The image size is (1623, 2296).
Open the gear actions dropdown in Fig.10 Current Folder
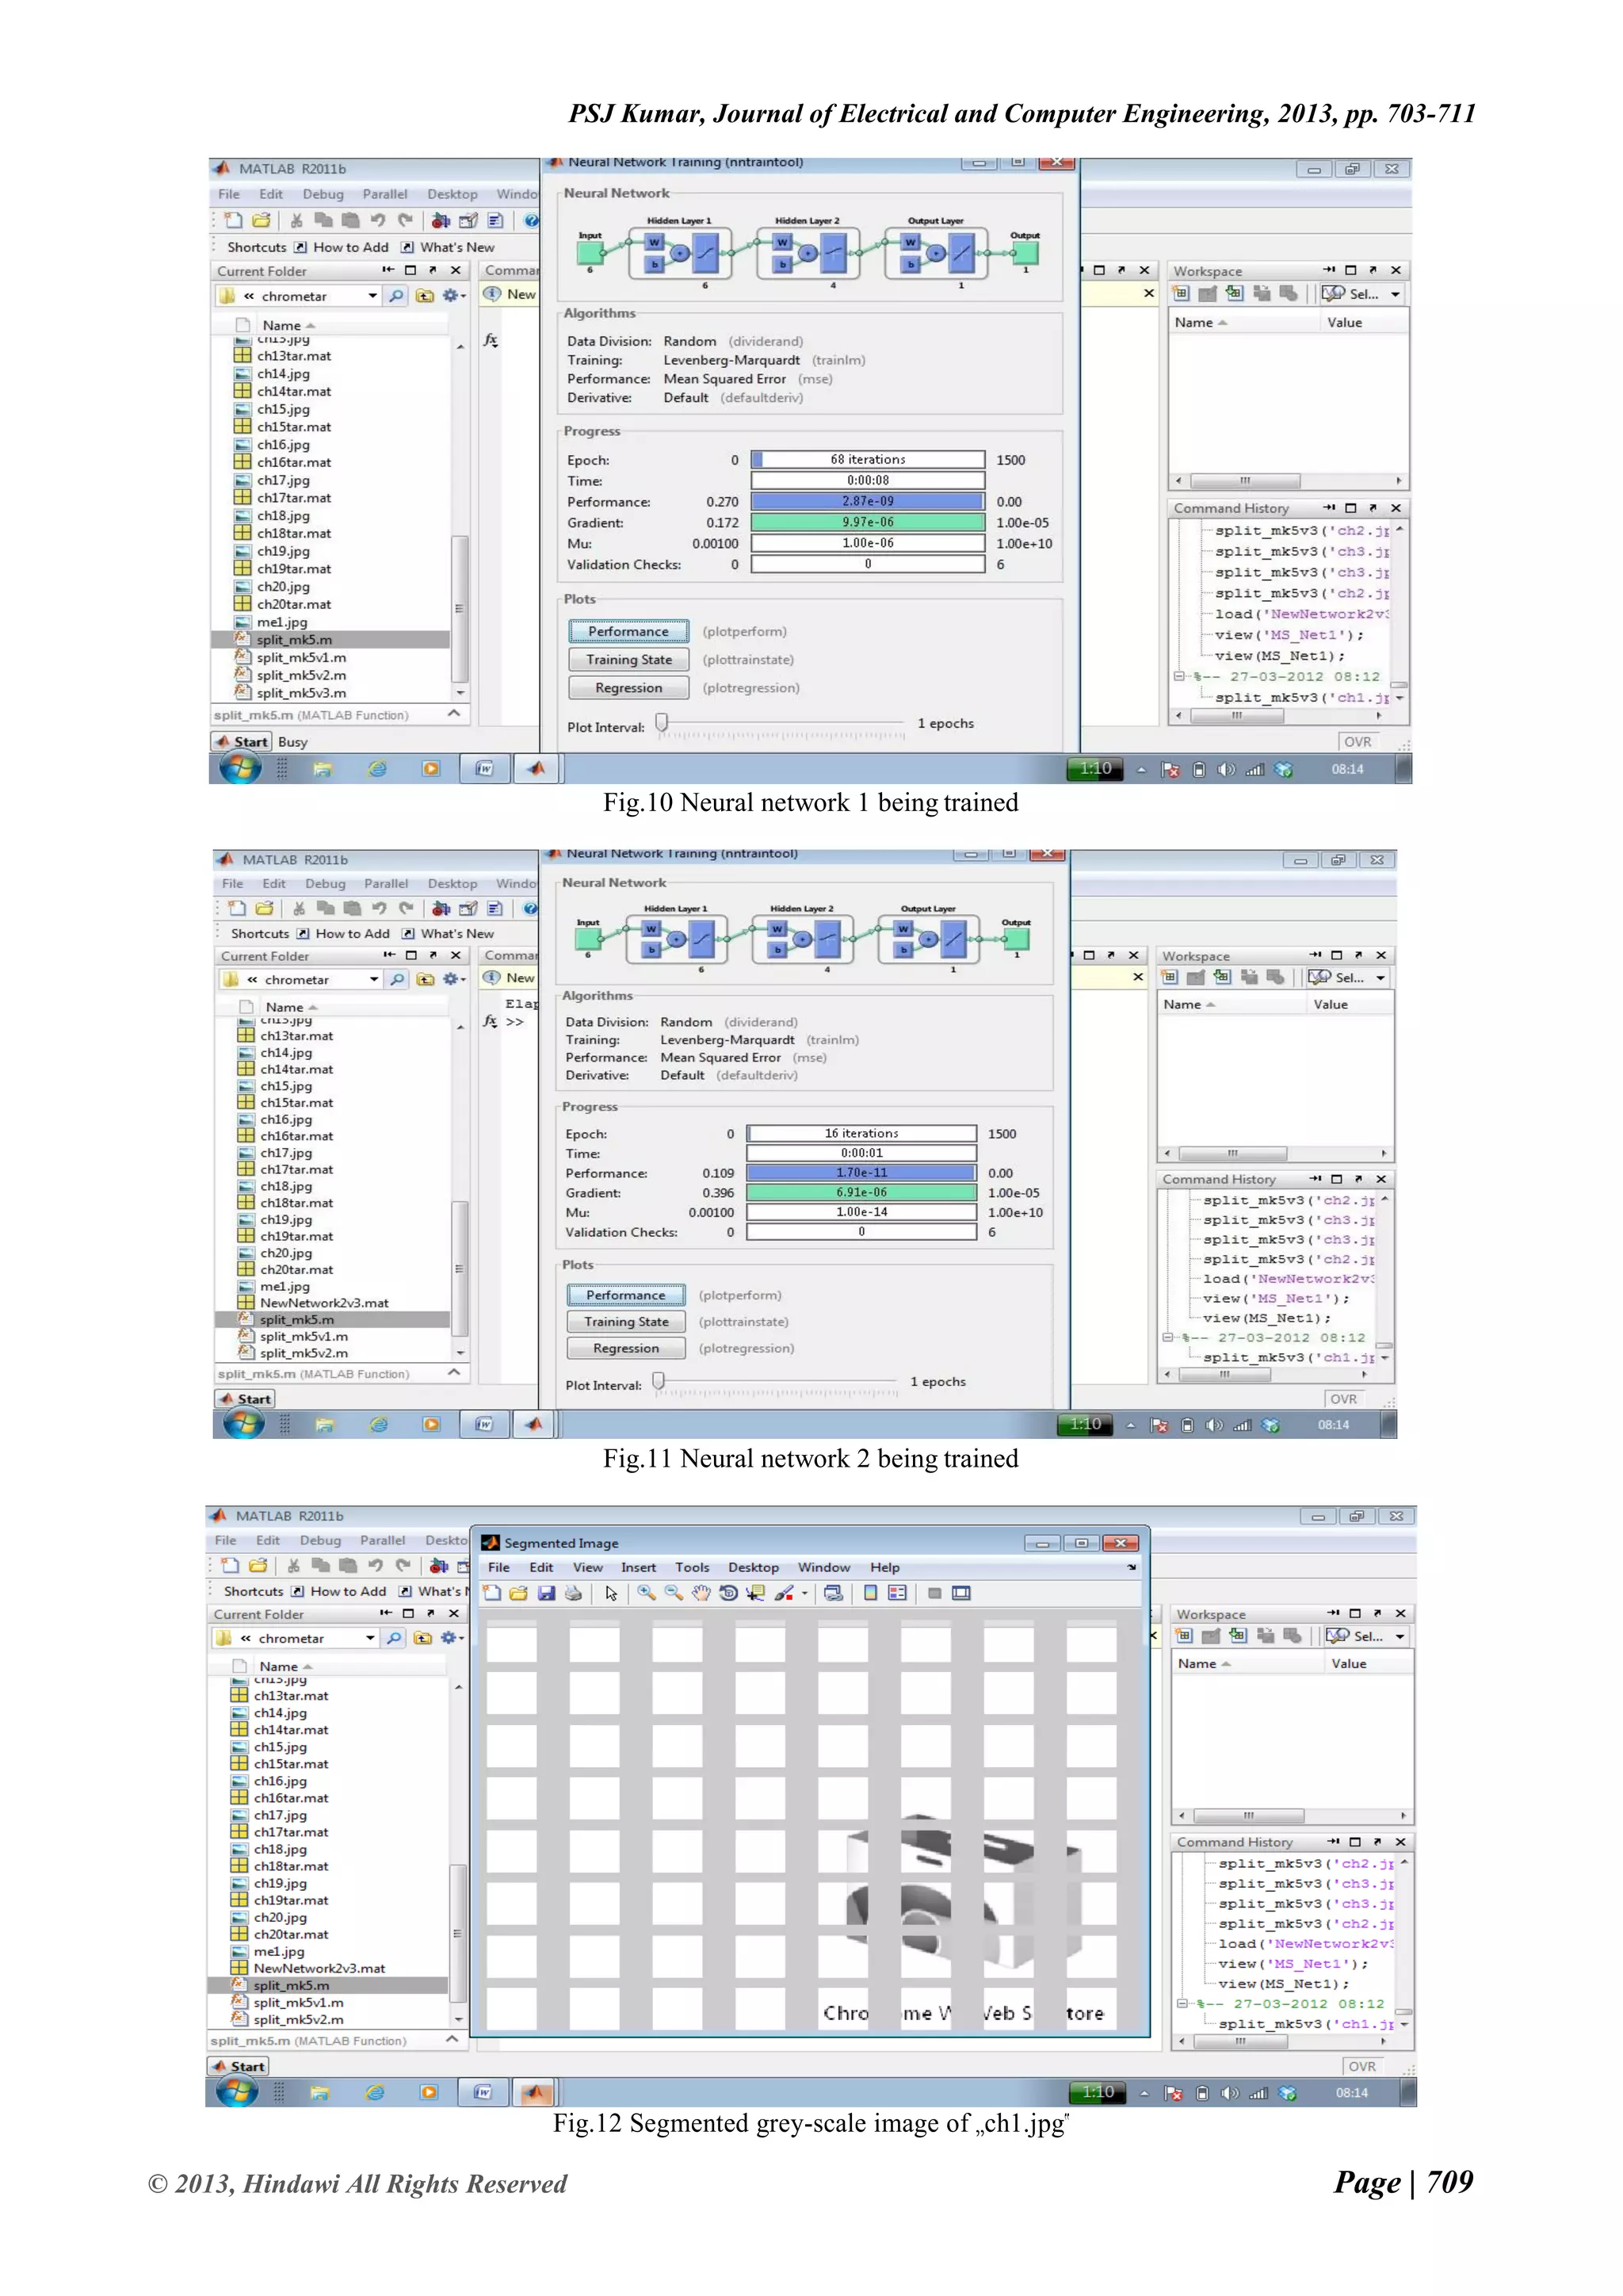pos(454,296)
